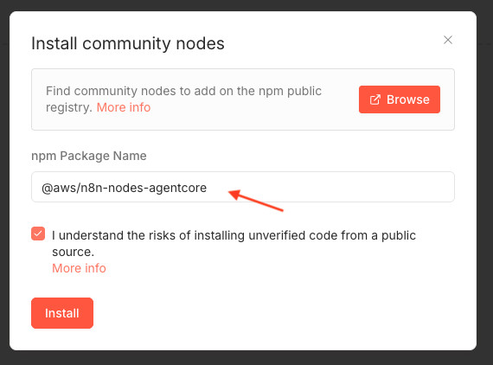This screenshot has height=365, width=493.
Task: Place cursor in '@aws/n8n-nodes-agentcore' text
Action: [125, 188]
